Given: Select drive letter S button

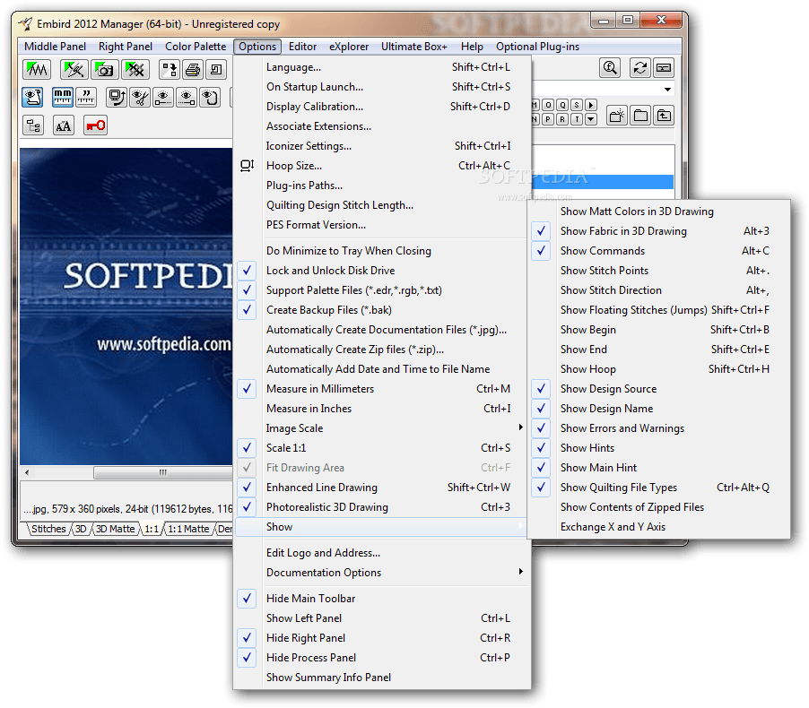Looking at the screenshot, I should 577,105.
